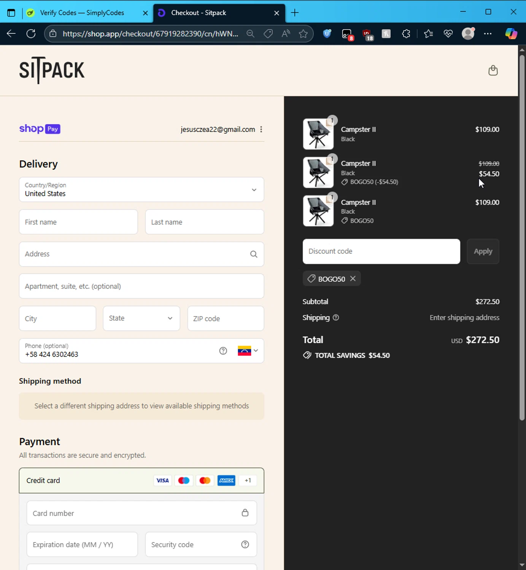
Task: Expand the Country/Region dropdown
Action: point(141,190)
